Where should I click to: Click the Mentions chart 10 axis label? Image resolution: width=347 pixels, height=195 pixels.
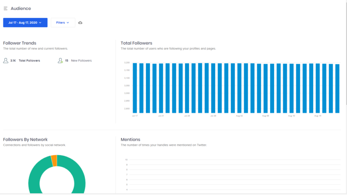(126, 160)
